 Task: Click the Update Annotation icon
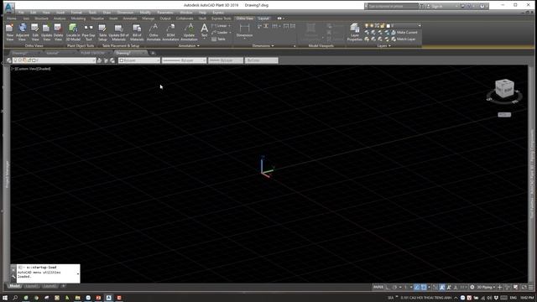(189, 32)
